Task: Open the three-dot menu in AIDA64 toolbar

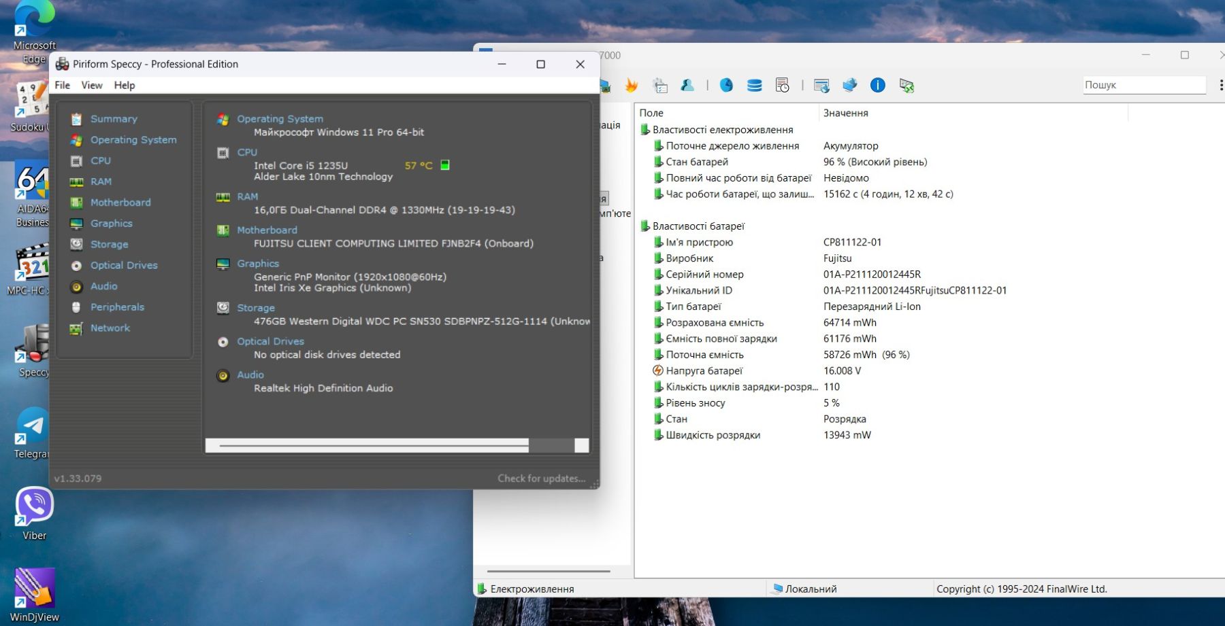Action: pos(1220,85)
